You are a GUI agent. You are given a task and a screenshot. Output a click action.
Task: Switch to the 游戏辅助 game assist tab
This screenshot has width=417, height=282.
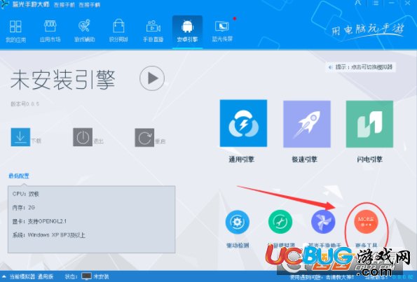coord(84,31)
